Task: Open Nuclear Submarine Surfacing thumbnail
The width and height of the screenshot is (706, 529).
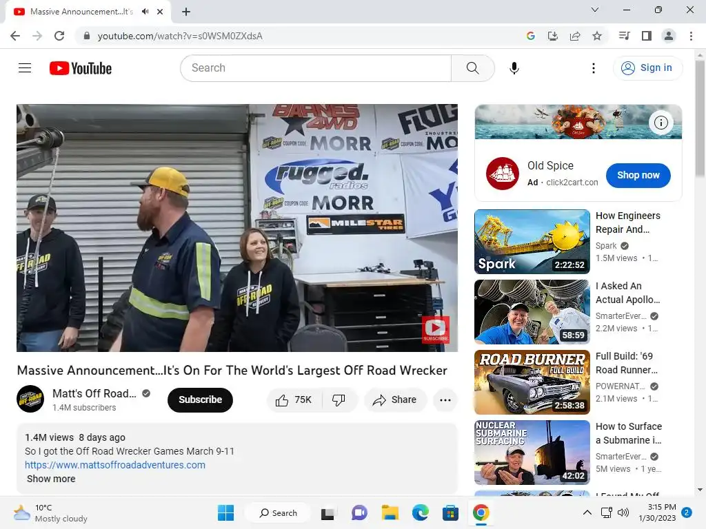Action: (x=532, y=452)
